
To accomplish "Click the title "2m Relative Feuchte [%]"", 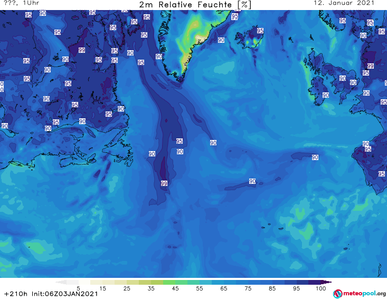I will (x=195, y=5).
